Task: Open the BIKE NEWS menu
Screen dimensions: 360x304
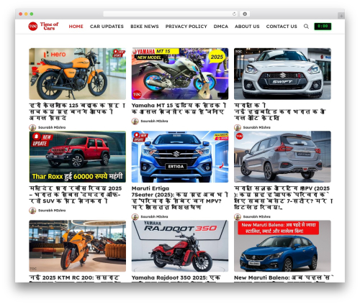Action: [145, 27]
